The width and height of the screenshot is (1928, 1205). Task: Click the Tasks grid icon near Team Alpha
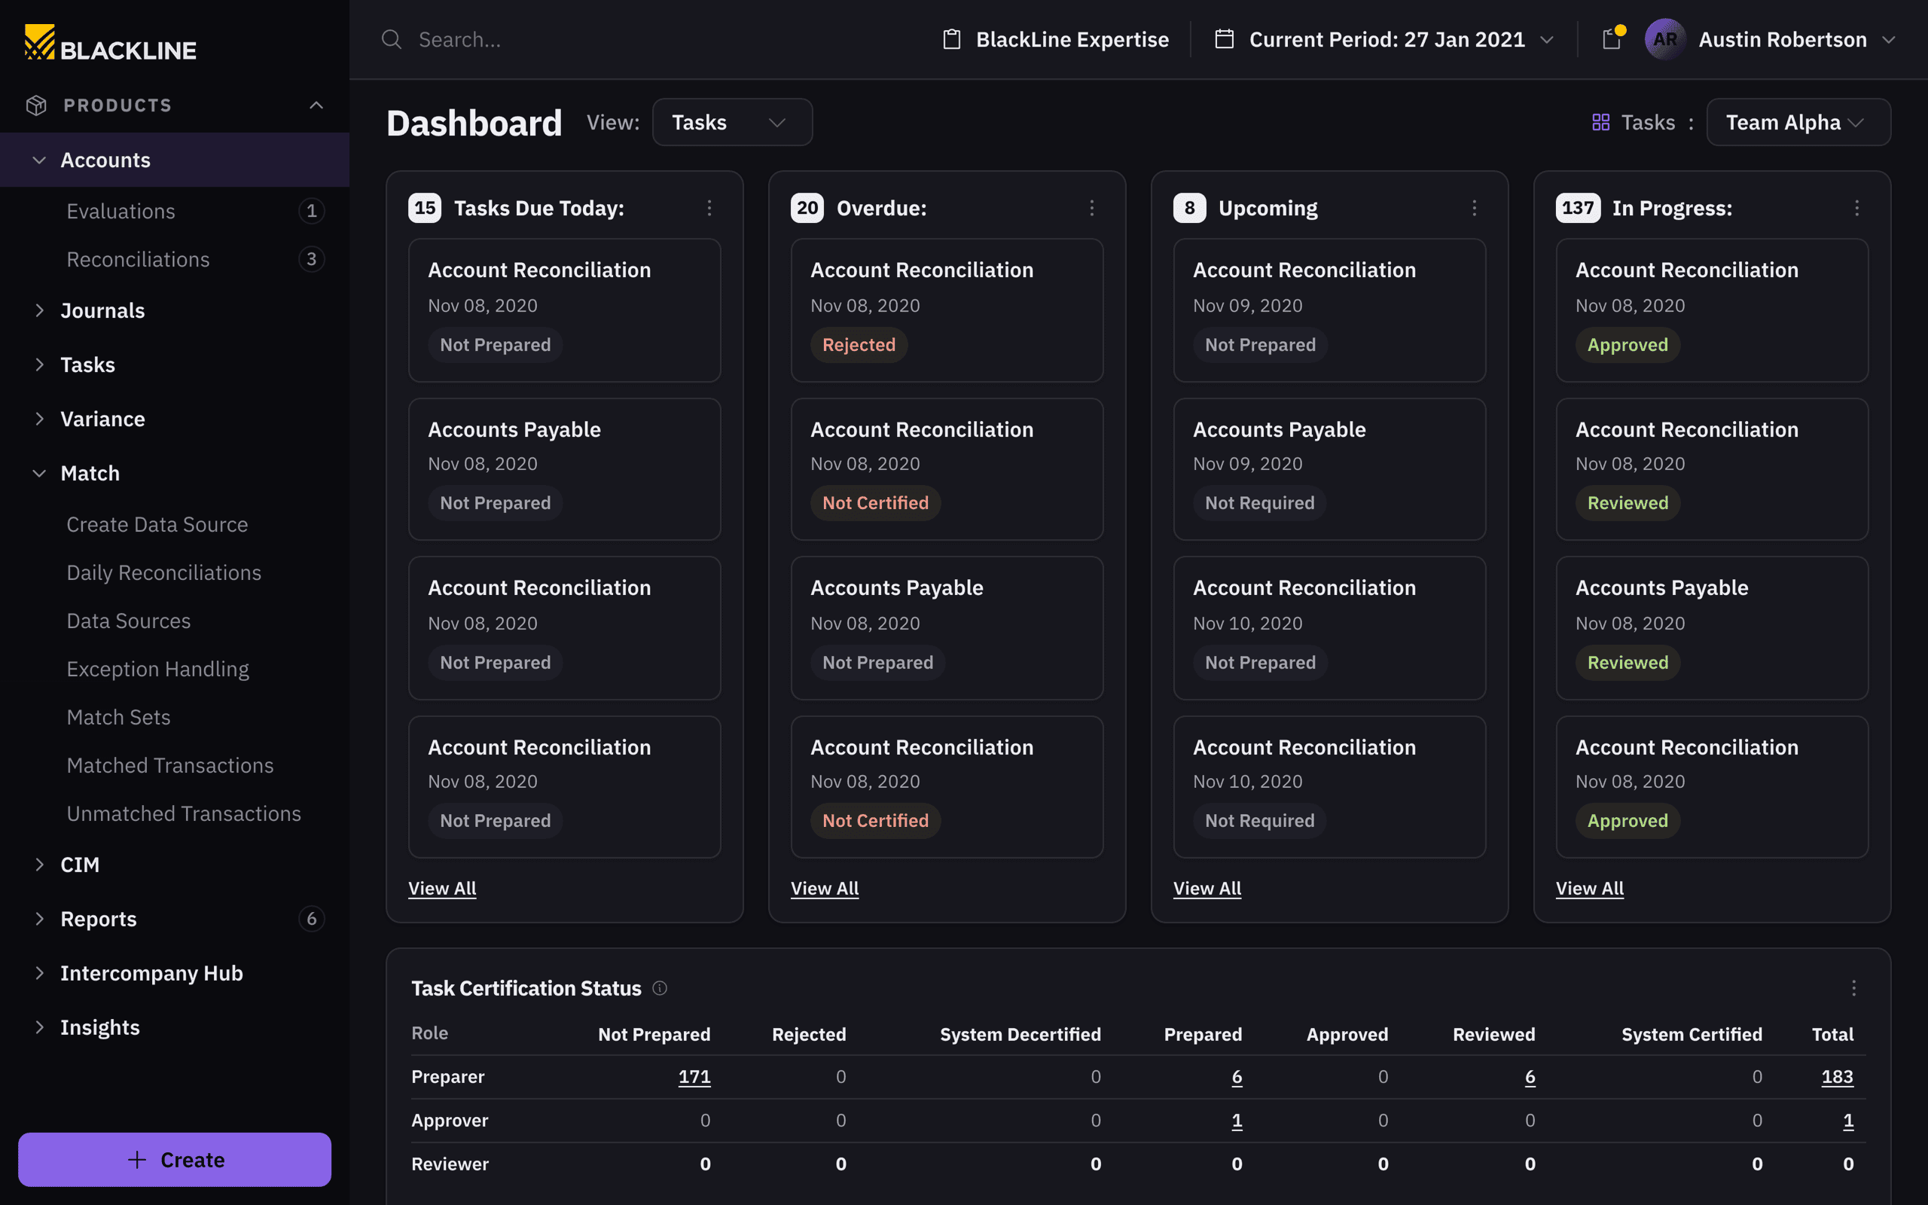click(1600, 122)
